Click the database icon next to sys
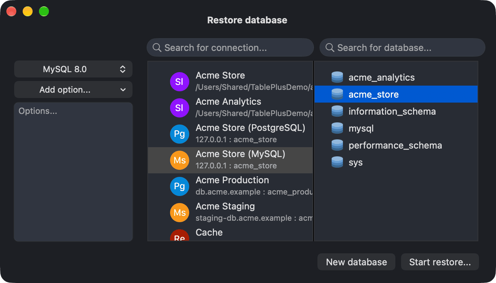The height and width of the screenshot is (283, 496). pos(337,162)
